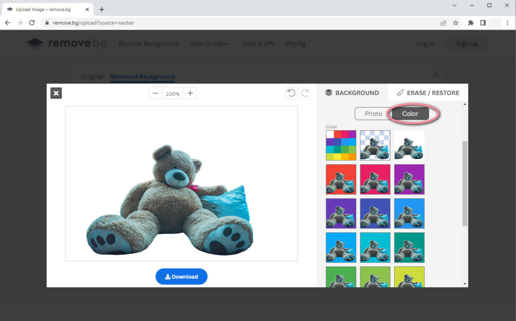This screenshot has width=516, height=321.
Task: Zoom in with the plus button
Action: click(190, 94)
